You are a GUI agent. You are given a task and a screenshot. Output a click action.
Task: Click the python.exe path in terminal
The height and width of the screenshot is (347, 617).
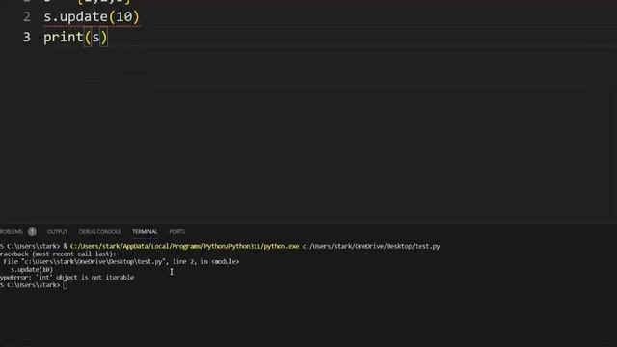pos(184,247)
